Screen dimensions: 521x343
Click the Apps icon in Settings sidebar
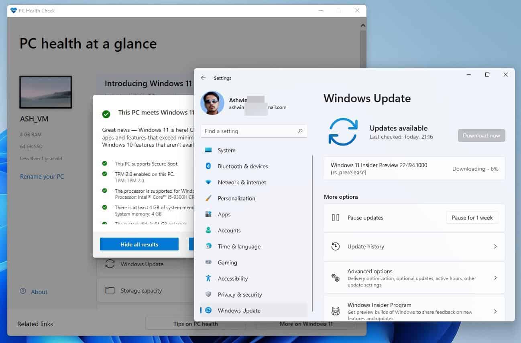208,214
